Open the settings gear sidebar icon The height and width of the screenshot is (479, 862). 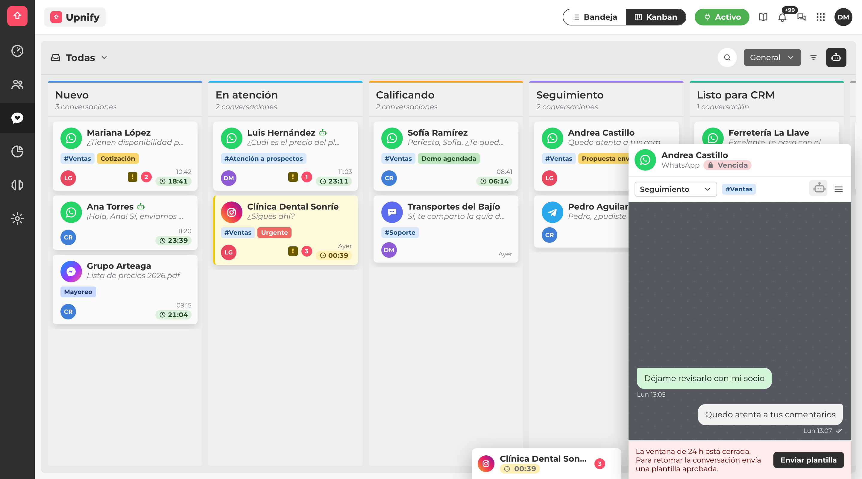17,219
